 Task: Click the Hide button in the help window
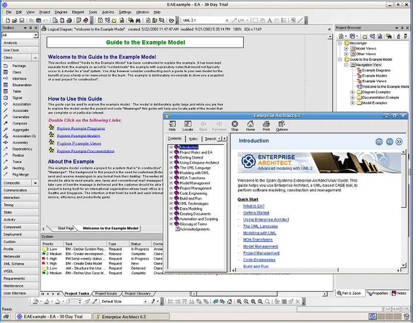pos(172,126)
